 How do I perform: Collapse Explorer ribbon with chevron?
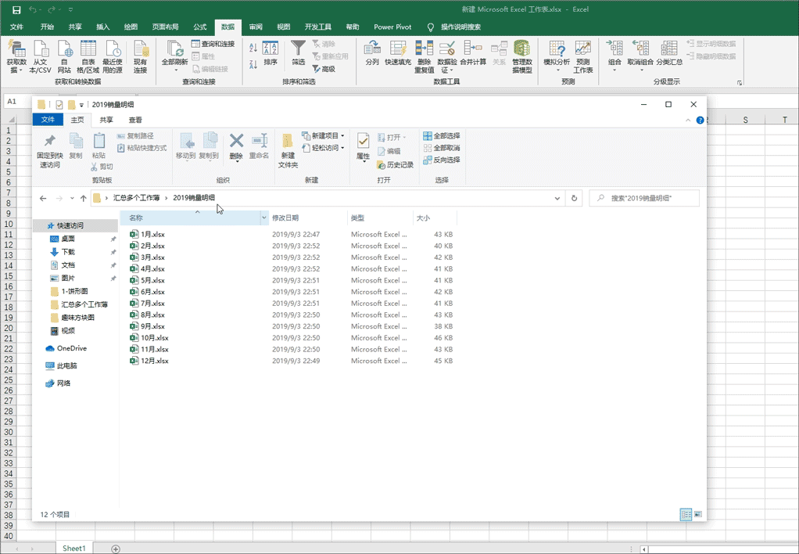[x=688, y=121]
